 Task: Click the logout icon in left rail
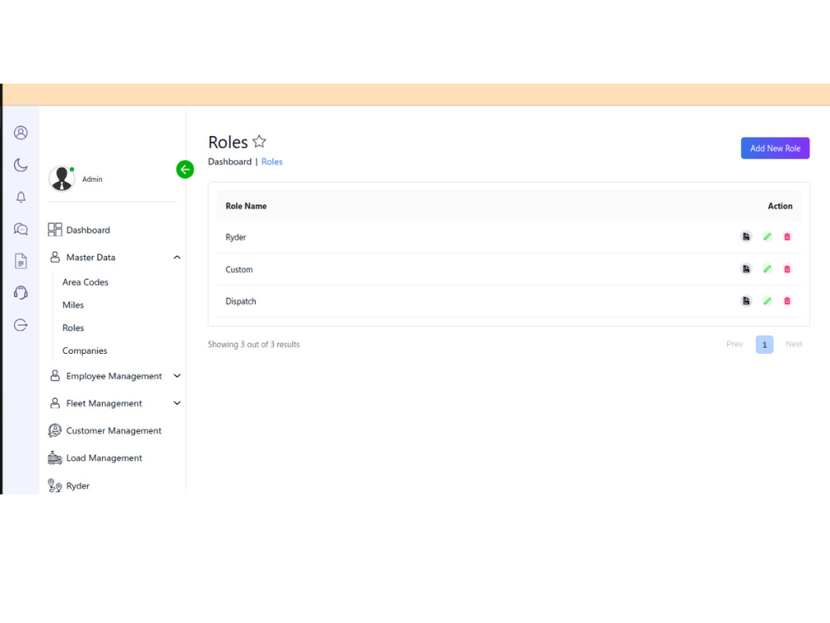pos(21,325)
